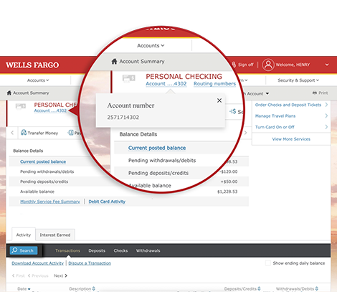Close the Account number popup with the X
337x292 pixels.
click(x=219, y=100)
